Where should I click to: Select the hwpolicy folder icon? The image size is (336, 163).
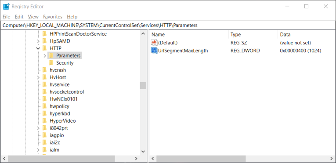click(44, 106)
